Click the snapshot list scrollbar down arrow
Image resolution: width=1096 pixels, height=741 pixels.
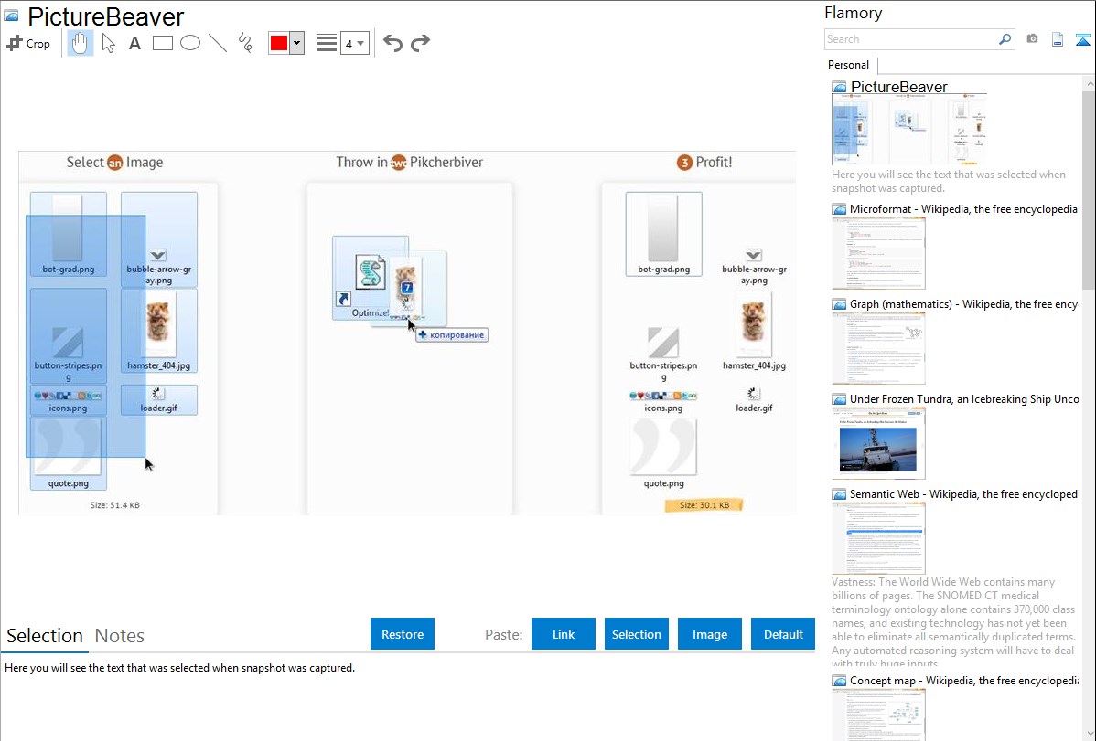pos(1089,734)
